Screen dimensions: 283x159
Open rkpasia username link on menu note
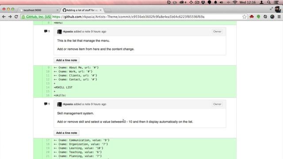point(68,31)
